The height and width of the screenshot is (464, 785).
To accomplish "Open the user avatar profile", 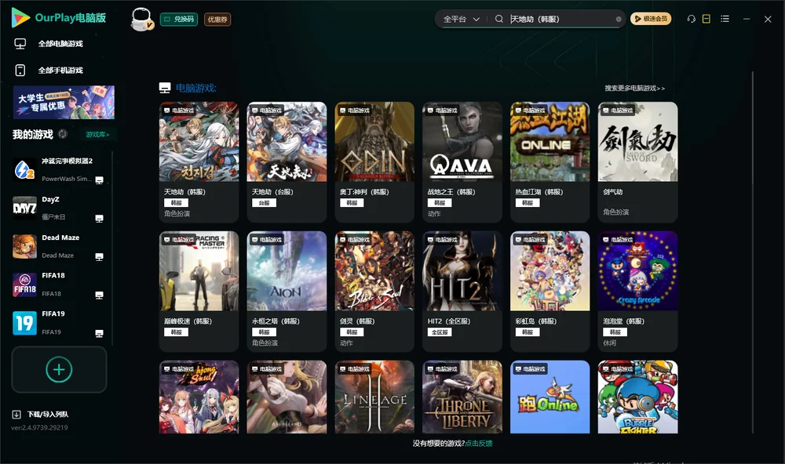I will tap(141, 19).
